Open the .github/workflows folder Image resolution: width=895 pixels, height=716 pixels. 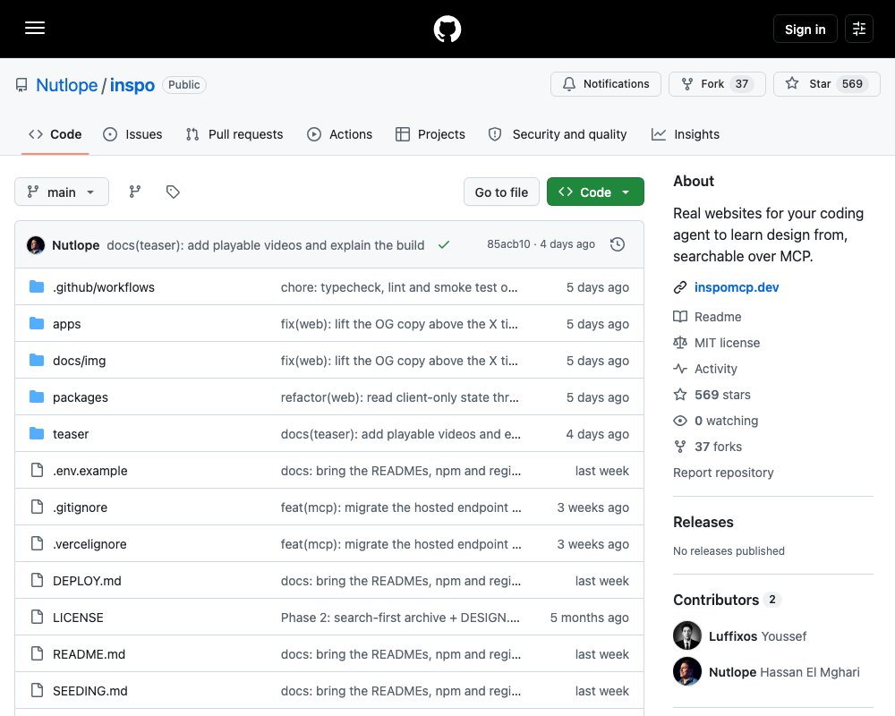(103, 287)
